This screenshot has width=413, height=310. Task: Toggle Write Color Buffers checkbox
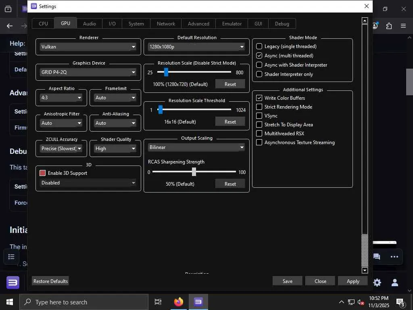(259, 98)
